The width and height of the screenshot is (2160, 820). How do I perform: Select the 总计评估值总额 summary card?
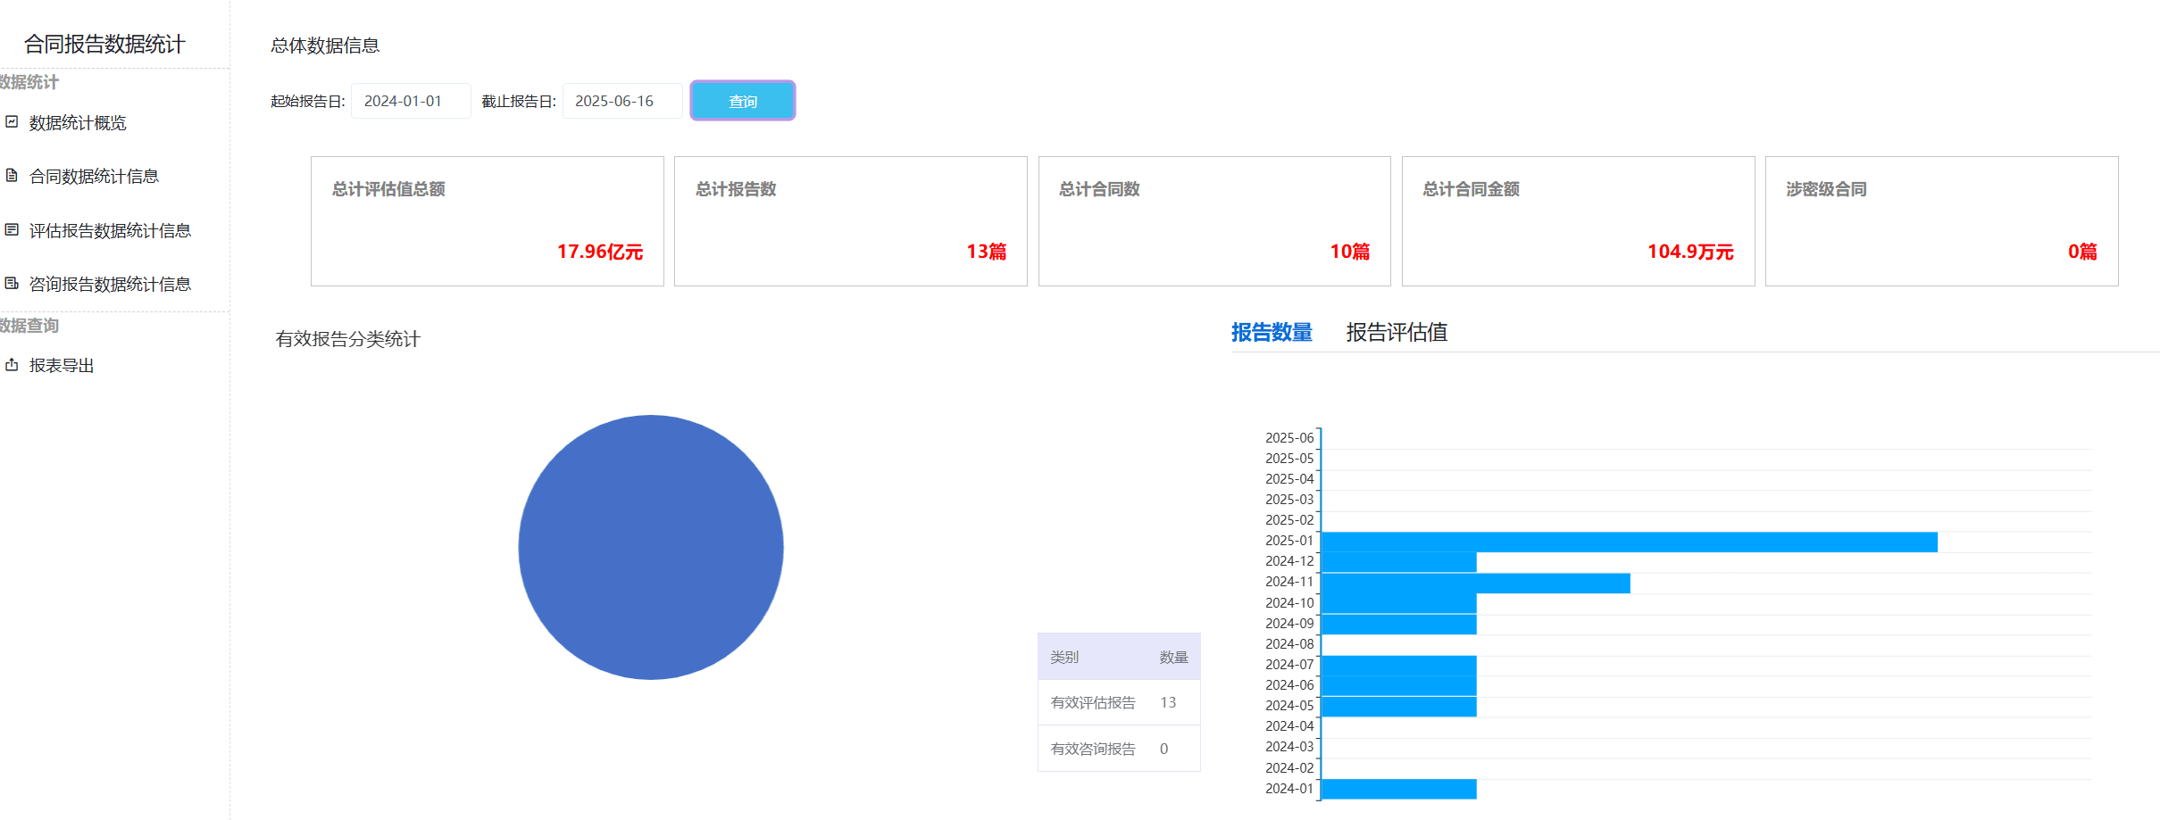(487, 221)
